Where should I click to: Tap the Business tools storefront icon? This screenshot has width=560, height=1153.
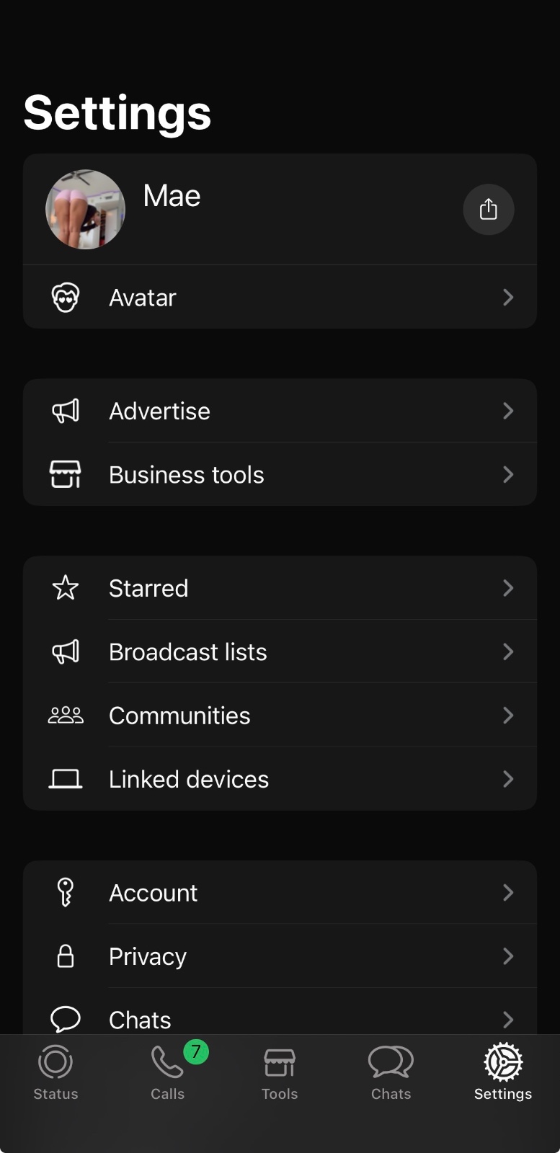(x=66, y=475)
